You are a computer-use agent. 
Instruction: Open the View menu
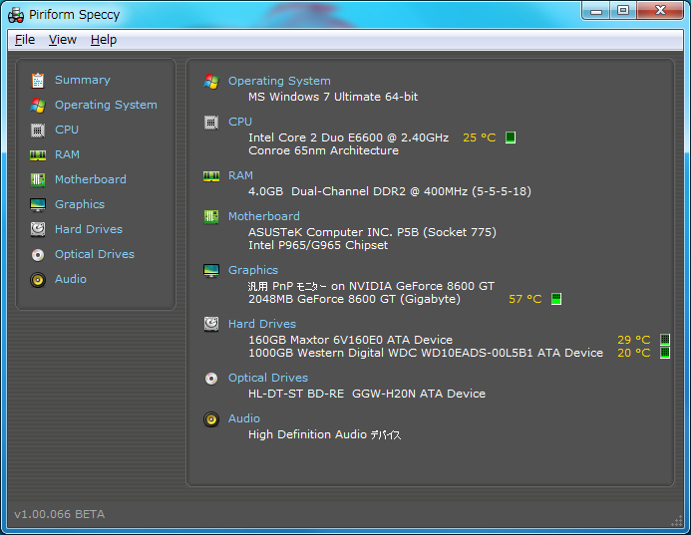tap(63, 40)
